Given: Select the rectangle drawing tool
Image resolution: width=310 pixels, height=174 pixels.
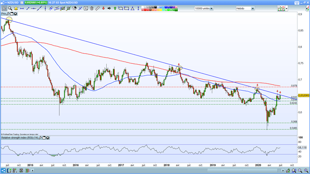Looking at the screenshot, I should 127,9.
